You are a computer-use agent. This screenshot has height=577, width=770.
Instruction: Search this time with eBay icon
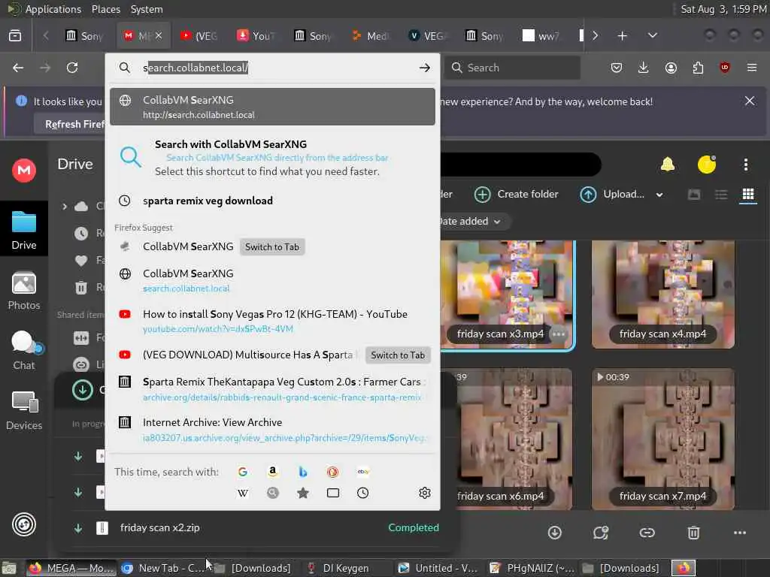coord(363,472)
